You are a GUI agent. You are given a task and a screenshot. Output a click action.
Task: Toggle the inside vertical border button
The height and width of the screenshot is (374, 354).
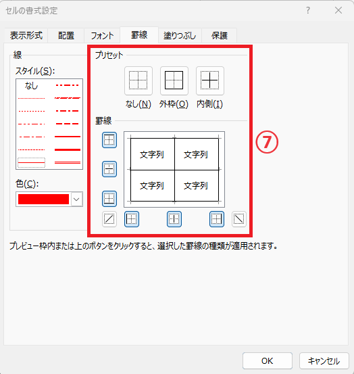pos(174,219)
